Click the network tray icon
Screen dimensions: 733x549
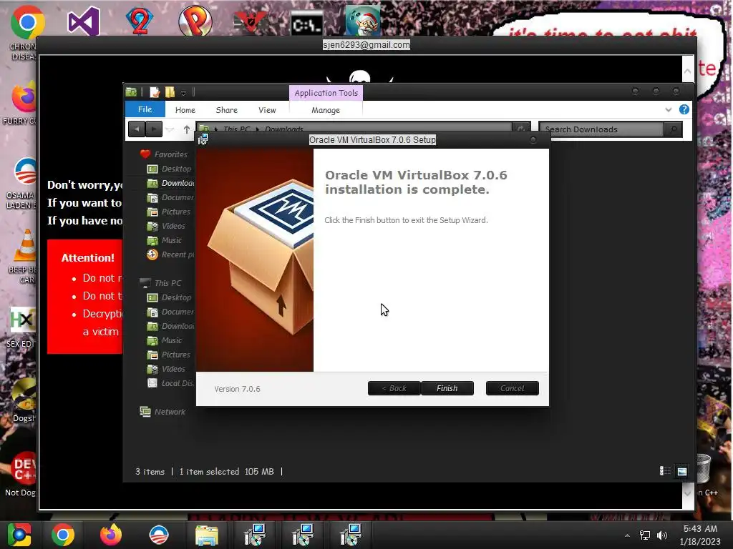click(x=645, y=535)
